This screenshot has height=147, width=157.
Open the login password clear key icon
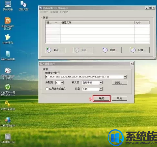click(8, 104)
